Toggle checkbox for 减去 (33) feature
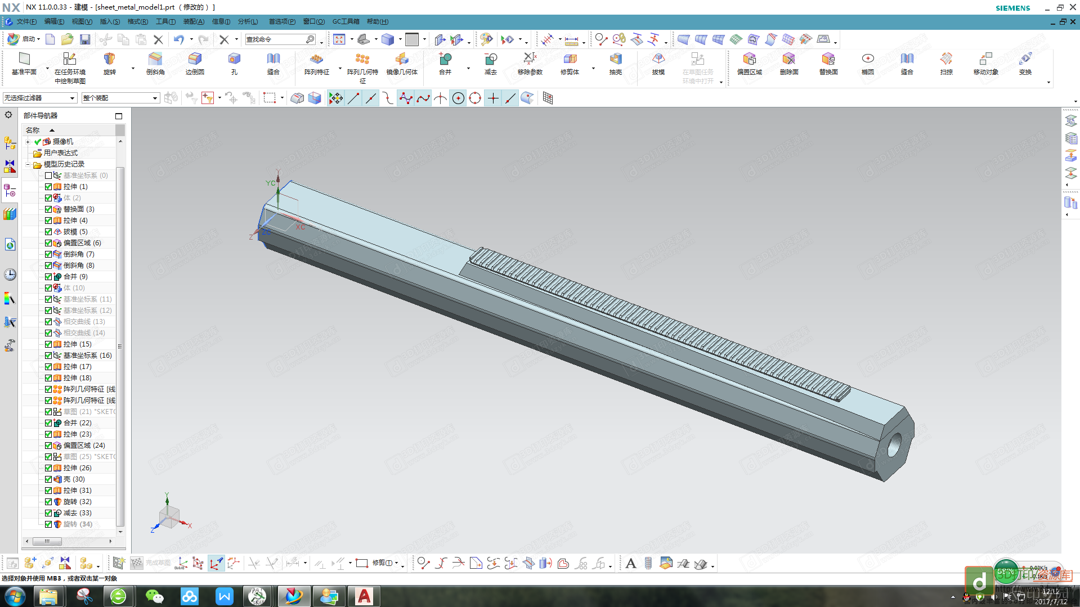 pyautogui.click(x=48, y=513)
